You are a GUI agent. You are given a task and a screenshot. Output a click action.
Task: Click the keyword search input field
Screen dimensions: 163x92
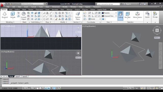108,4
